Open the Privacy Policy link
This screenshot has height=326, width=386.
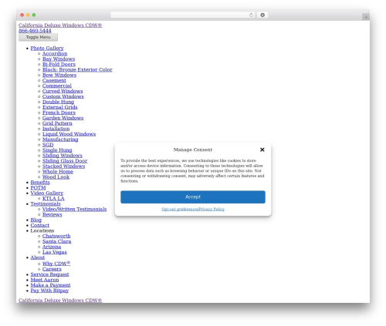pos(212,209)
